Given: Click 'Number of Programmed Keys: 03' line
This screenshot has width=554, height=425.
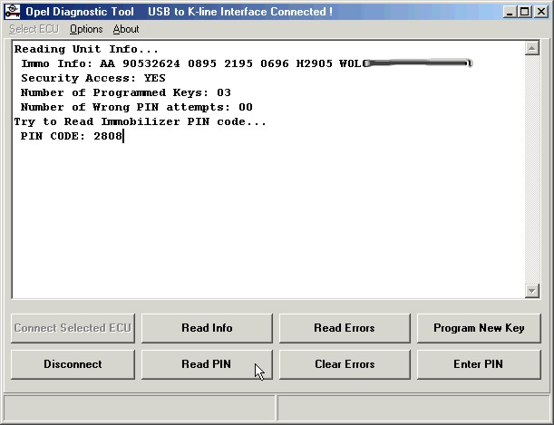Looking at the screenshot, I should click(125, 92).
